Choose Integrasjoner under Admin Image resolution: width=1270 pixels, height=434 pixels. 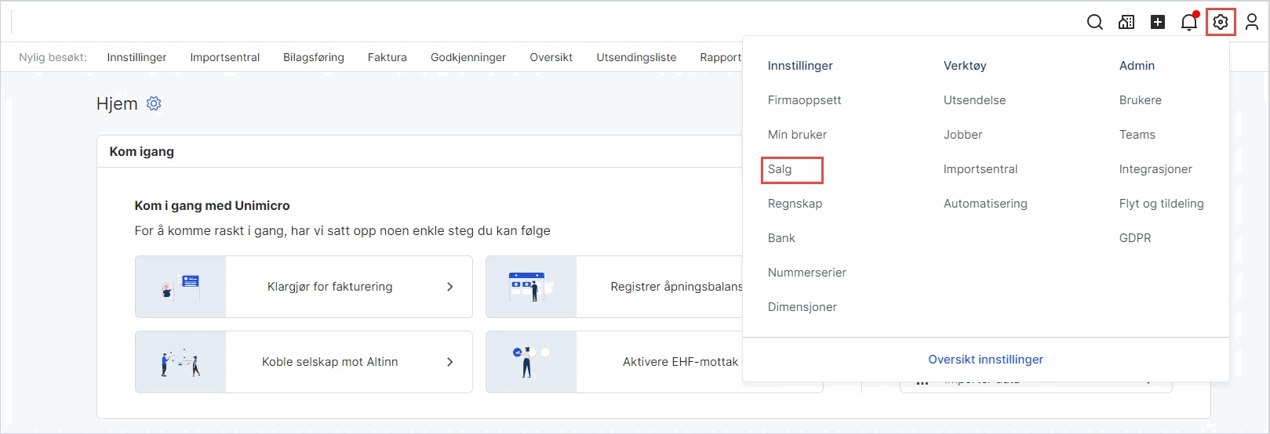click(x=1155, y=169)
